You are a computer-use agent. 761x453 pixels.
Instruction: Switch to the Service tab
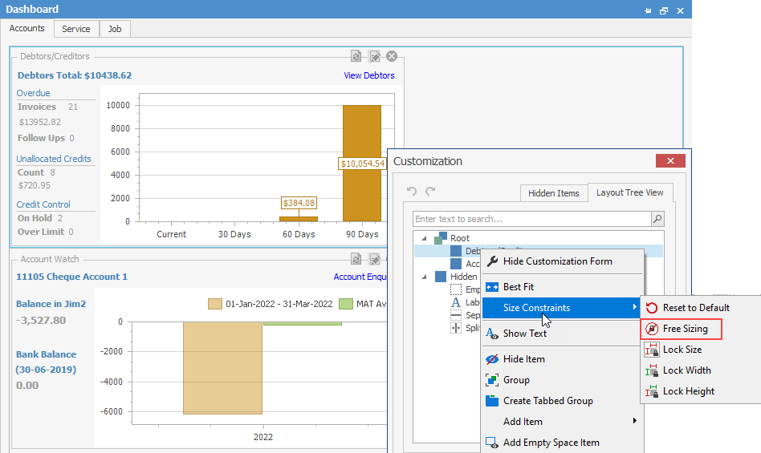click(x=75, y=29)
